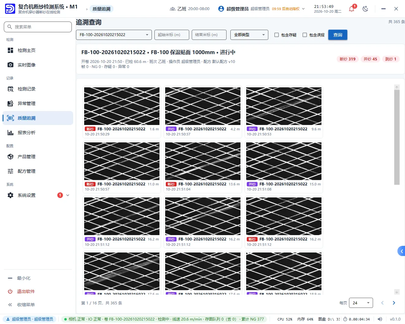
Task: Open the per-page 24 dropdown
Action: pos(361,303)
